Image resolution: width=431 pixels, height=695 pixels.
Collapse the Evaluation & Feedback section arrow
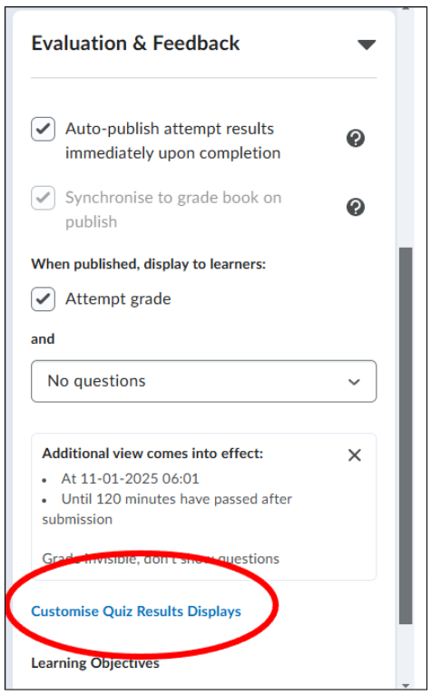coord(367,44)
